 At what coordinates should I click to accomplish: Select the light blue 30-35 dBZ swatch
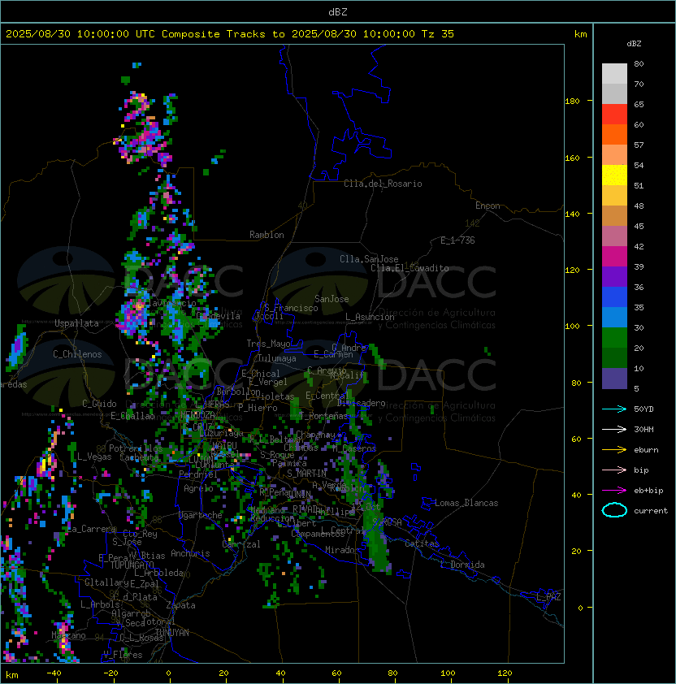[614, 317]
